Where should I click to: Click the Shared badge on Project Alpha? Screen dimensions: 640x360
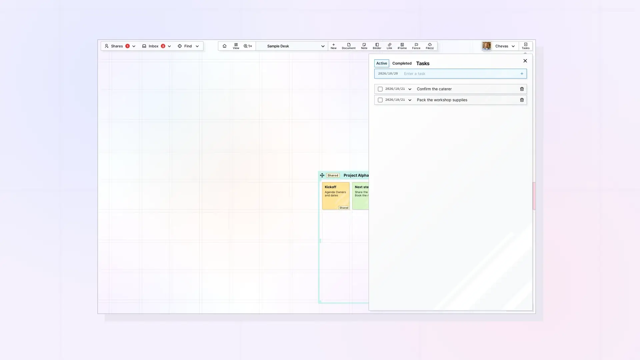[x=333, y=175]
